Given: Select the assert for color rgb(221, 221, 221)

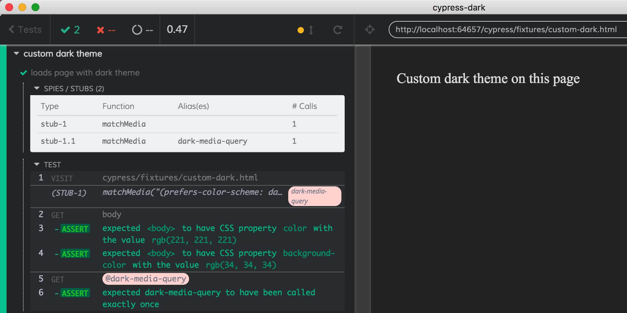Looking at the screenshot, I should tap(187, 234).
